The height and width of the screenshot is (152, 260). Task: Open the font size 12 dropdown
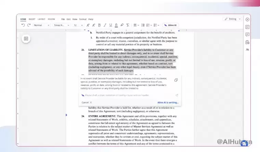click(78, 25)
